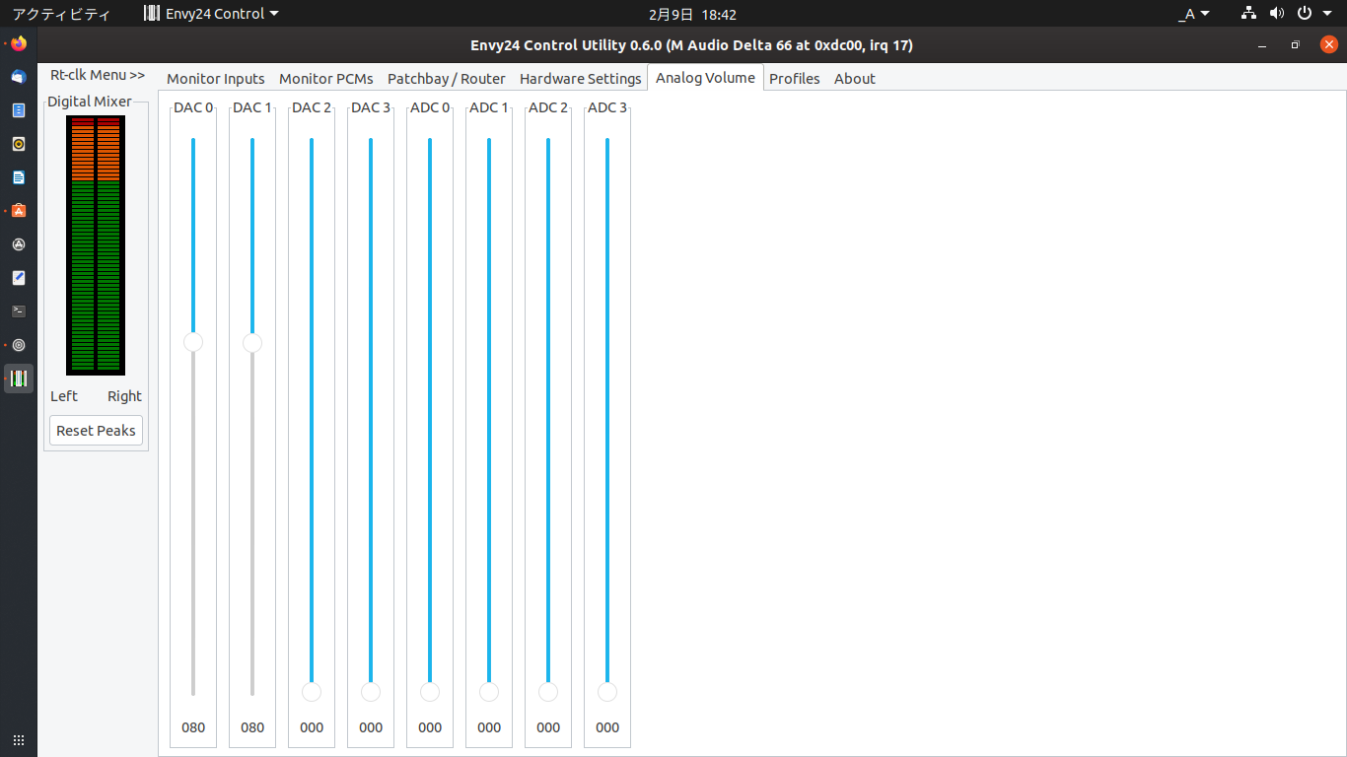1347x757 pixels.
Task: Open the input method _A menu
Action: coord(1193,14)
